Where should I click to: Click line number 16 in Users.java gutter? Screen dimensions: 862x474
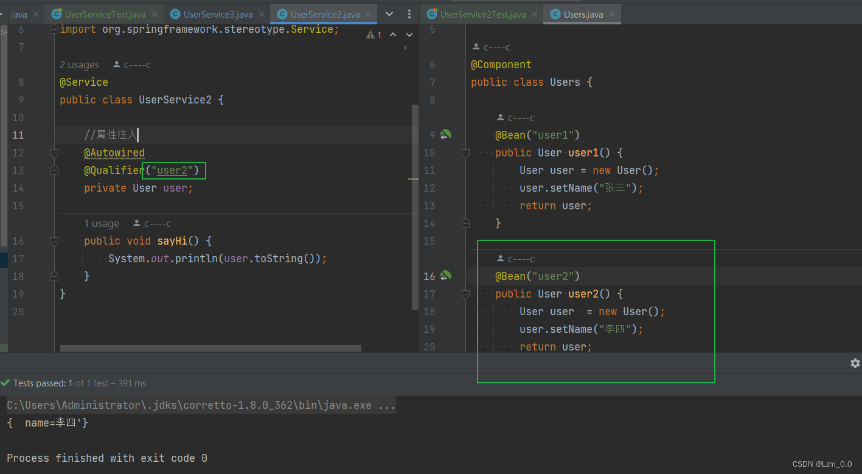click(x=429, y=276)
